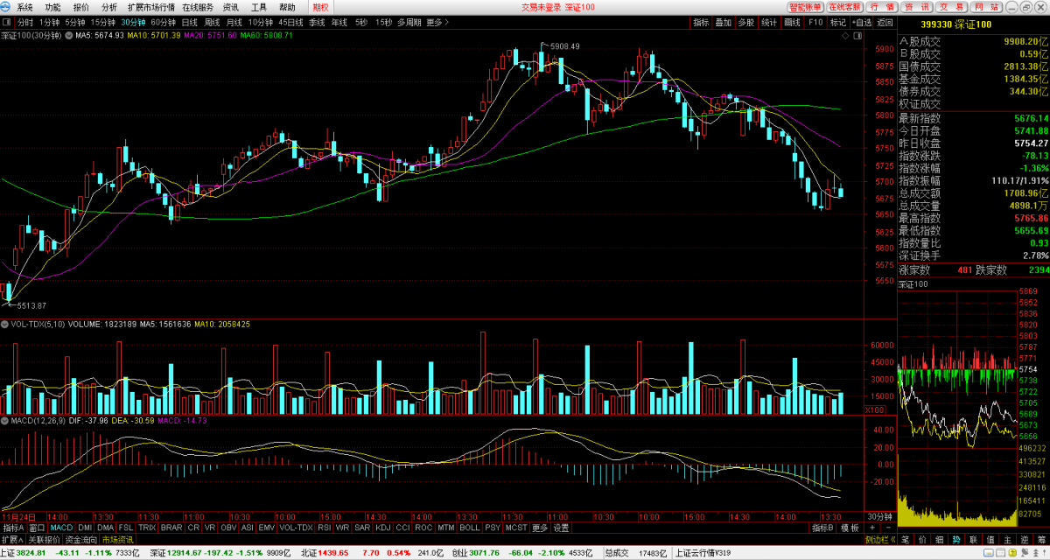The height and width of the screenshot is (560, 1050).
Task: Select the 日线 daily period
Action: point(189,22)
